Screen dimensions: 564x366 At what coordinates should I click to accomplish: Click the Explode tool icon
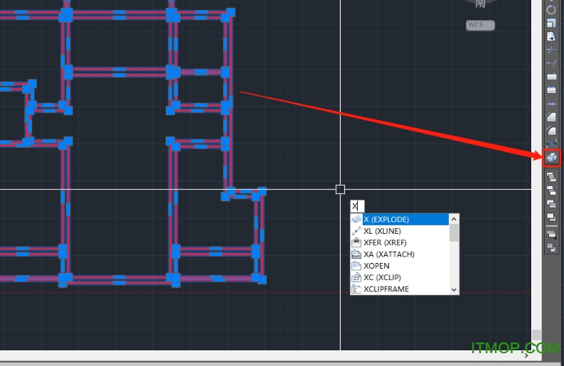(x=551, y=158)
